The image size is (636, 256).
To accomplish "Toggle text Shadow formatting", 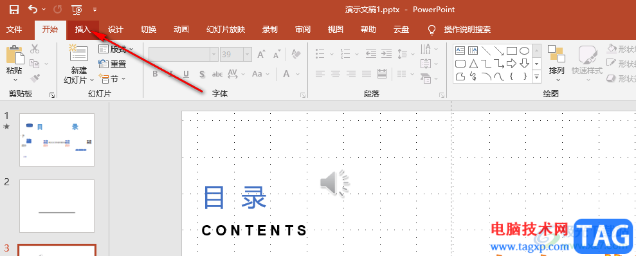I will coord(202,74).
